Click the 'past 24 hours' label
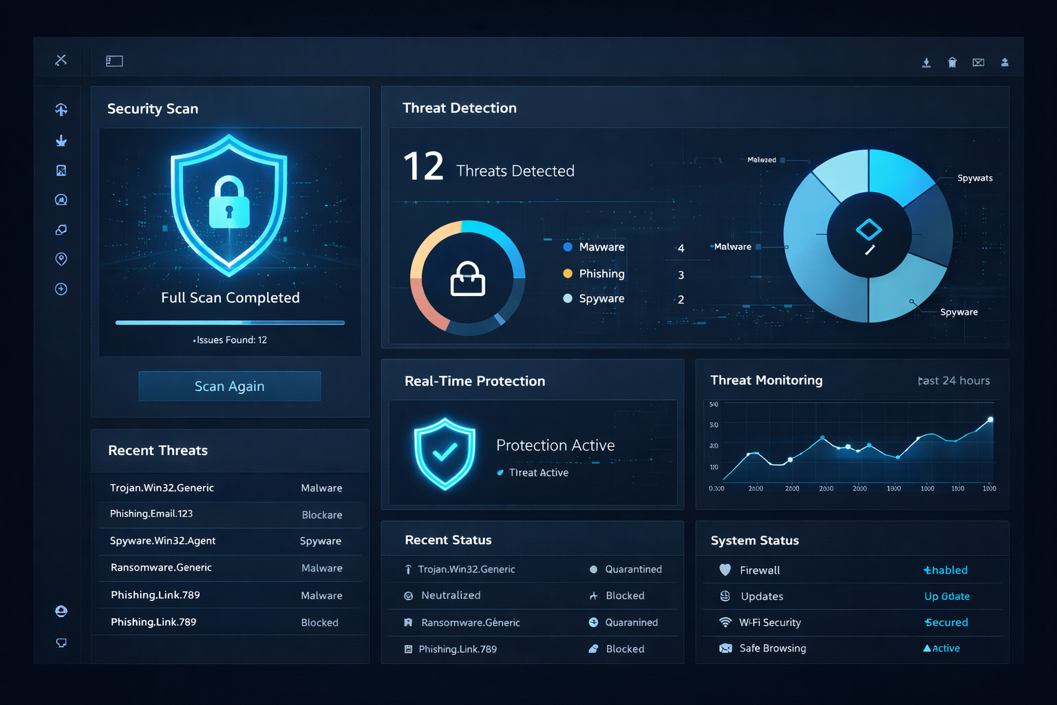Viewport: 1057px width, 705px height. [x=954, y=381]
